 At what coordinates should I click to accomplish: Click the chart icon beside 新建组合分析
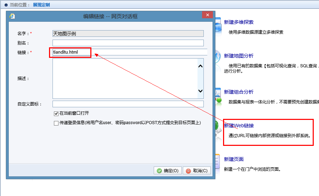(x=218, y=96)
